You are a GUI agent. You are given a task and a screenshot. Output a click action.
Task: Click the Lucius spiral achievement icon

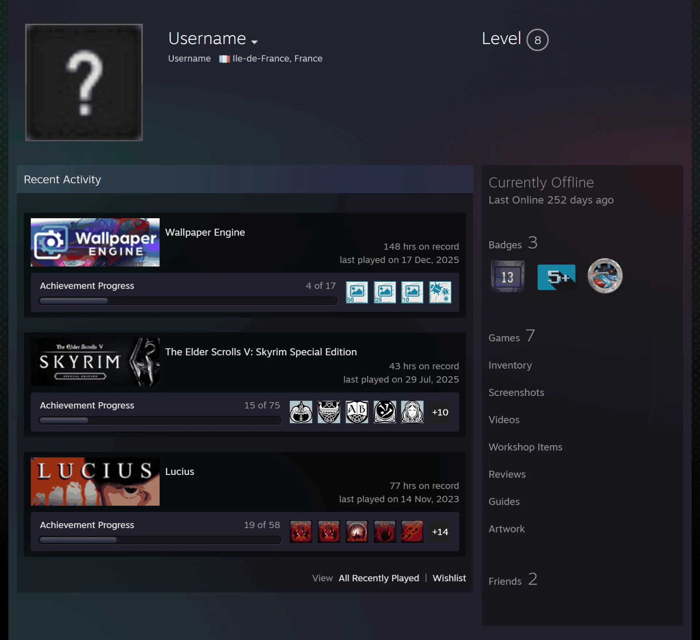coord(357,531)
